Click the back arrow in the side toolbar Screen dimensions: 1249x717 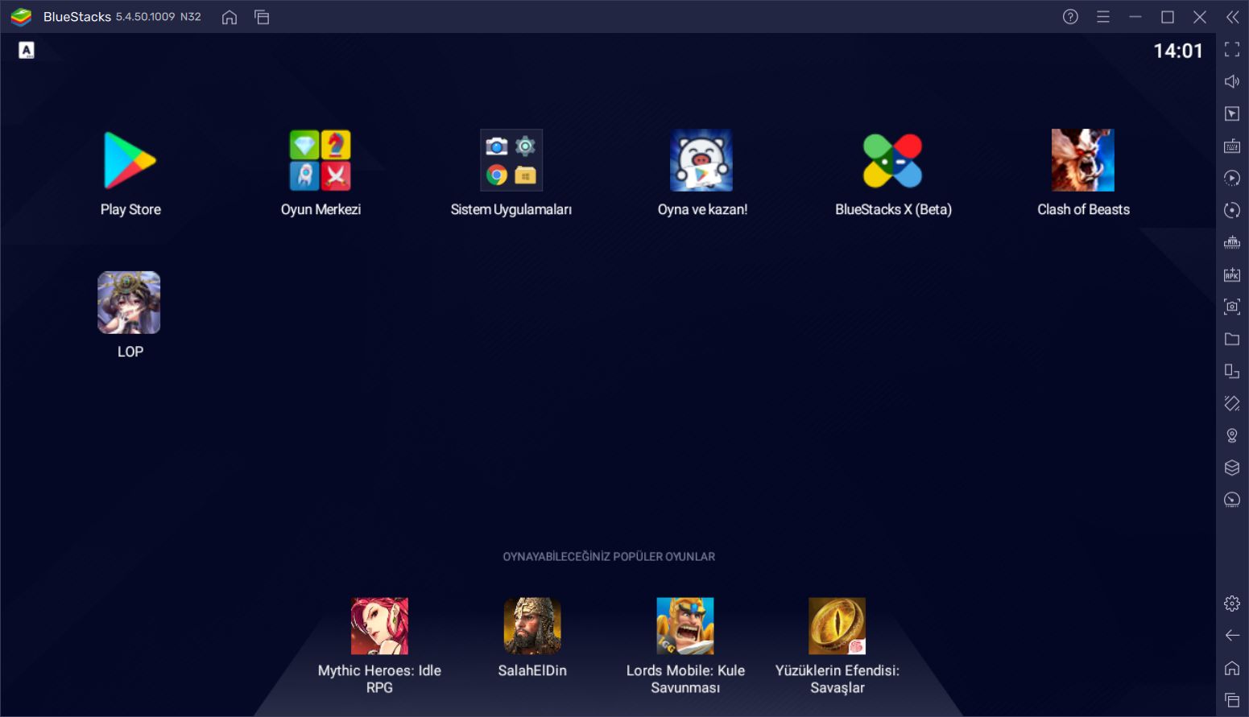(1232, 636)
